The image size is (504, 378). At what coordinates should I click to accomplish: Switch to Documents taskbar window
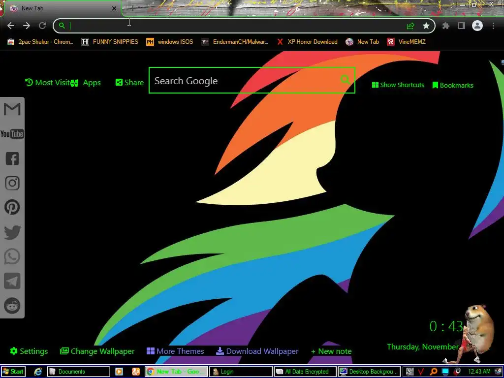[78, 372]
